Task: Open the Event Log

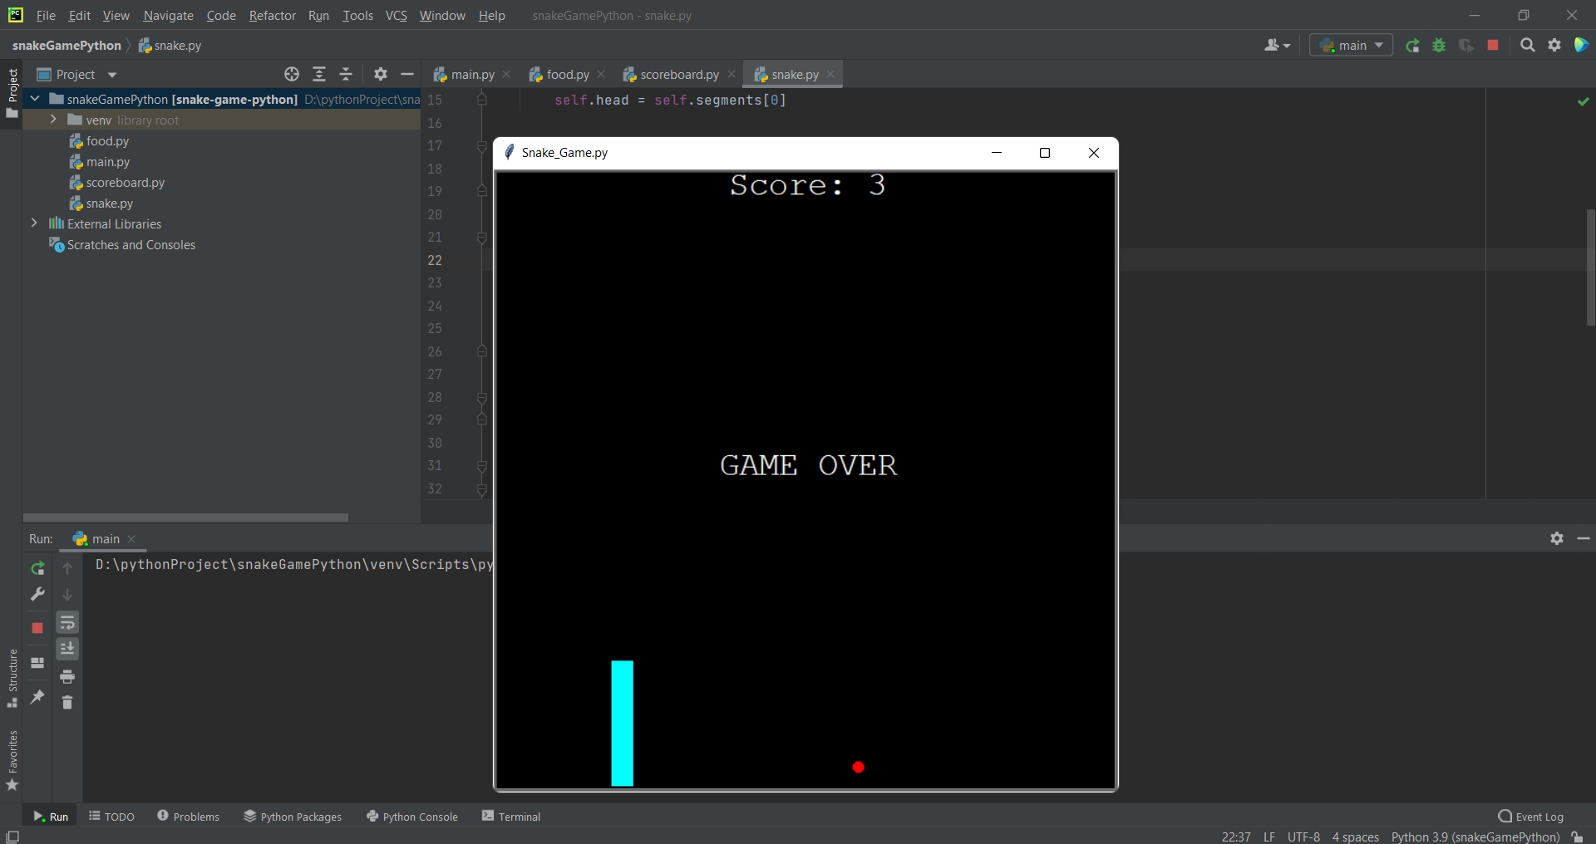Action: pos(1530,817)
